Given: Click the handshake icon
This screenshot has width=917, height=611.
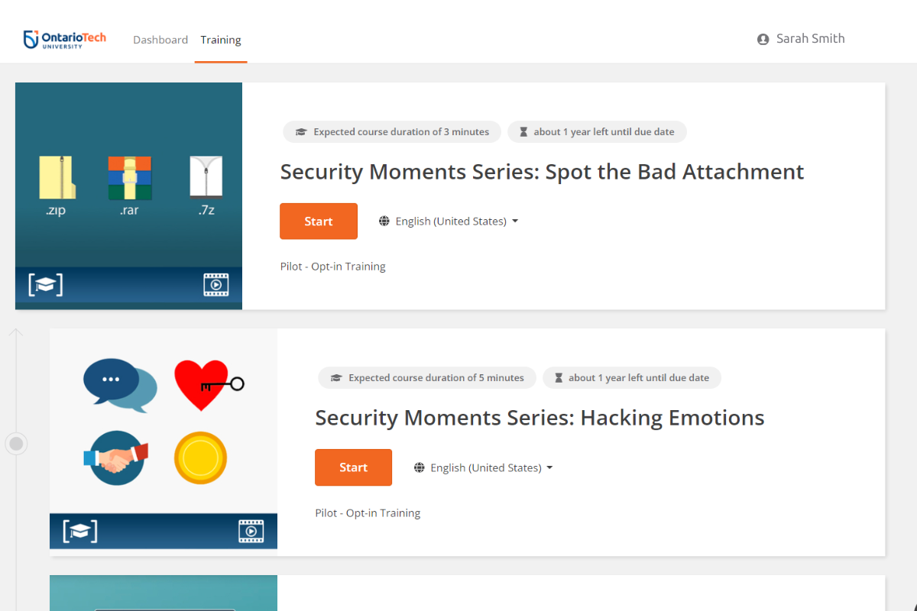Looking at the screenshot, I should click(116, 458).
